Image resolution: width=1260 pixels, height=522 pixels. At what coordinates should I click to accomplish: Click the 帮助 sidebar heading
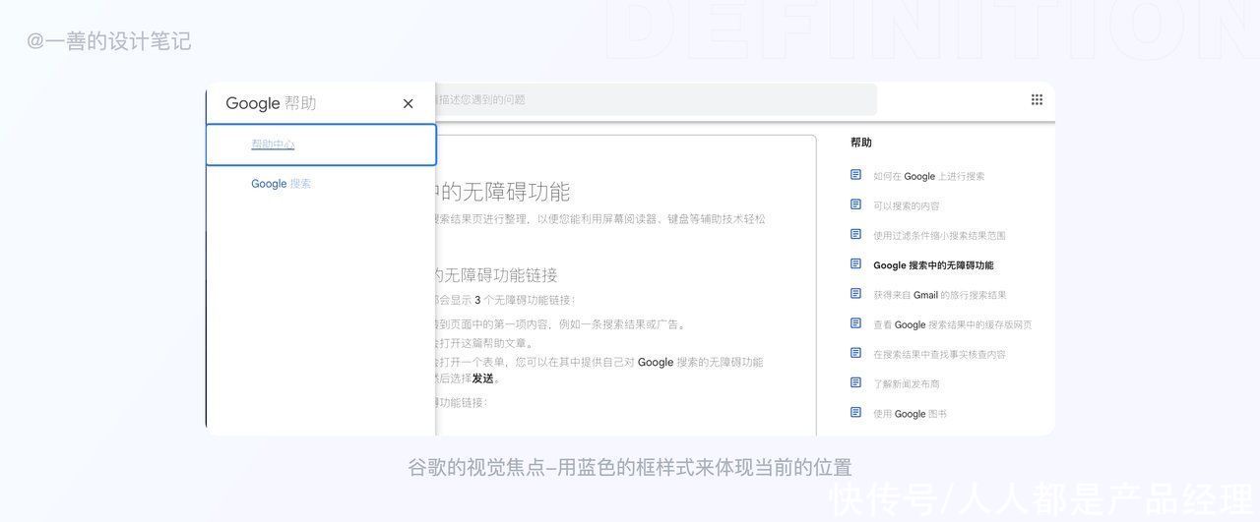coord(861,143)
